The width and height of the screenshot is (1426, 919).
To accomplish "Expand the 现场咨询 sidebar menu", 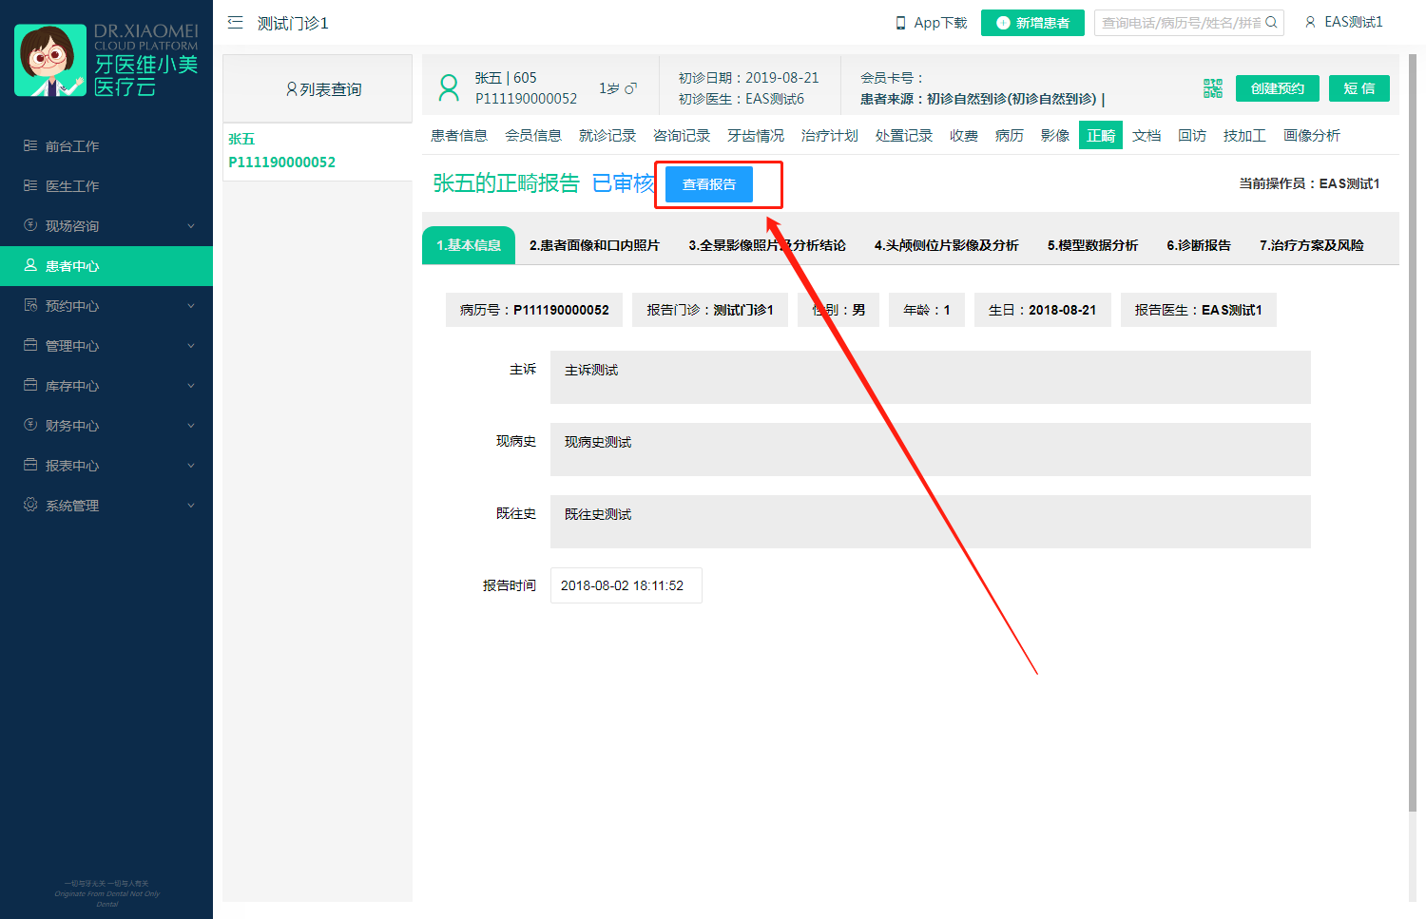I will tap(106, 226).
